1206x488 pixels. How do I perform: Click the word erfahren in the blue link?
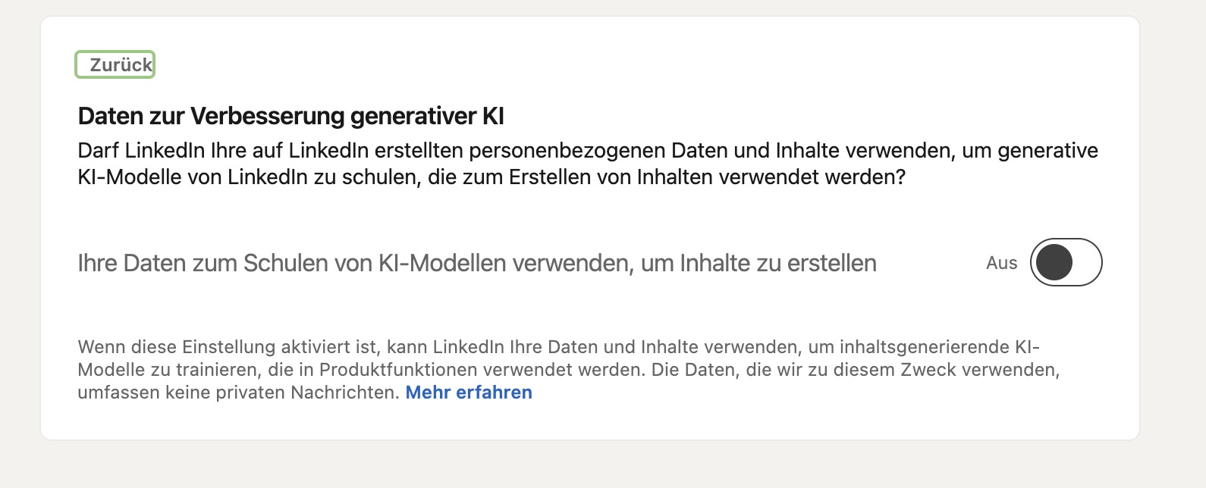495,393
